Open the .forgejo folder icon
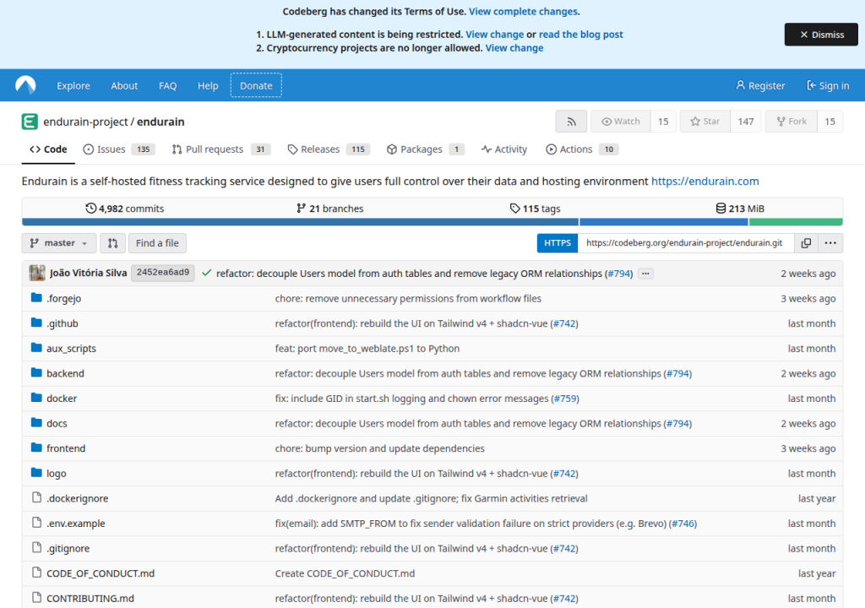This screenshot has width=865, height=608. pyautogui.click(x=36, y=298)
